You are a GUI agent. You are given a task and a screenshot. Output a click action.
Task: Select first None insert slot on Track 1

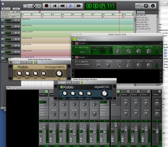44,107
